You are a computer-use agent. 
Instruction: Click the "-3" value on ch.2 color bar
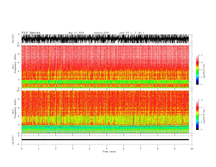click(201, 100)
